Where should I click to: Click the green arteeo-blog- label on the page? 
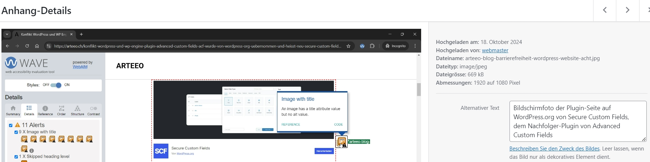[359, 142]
